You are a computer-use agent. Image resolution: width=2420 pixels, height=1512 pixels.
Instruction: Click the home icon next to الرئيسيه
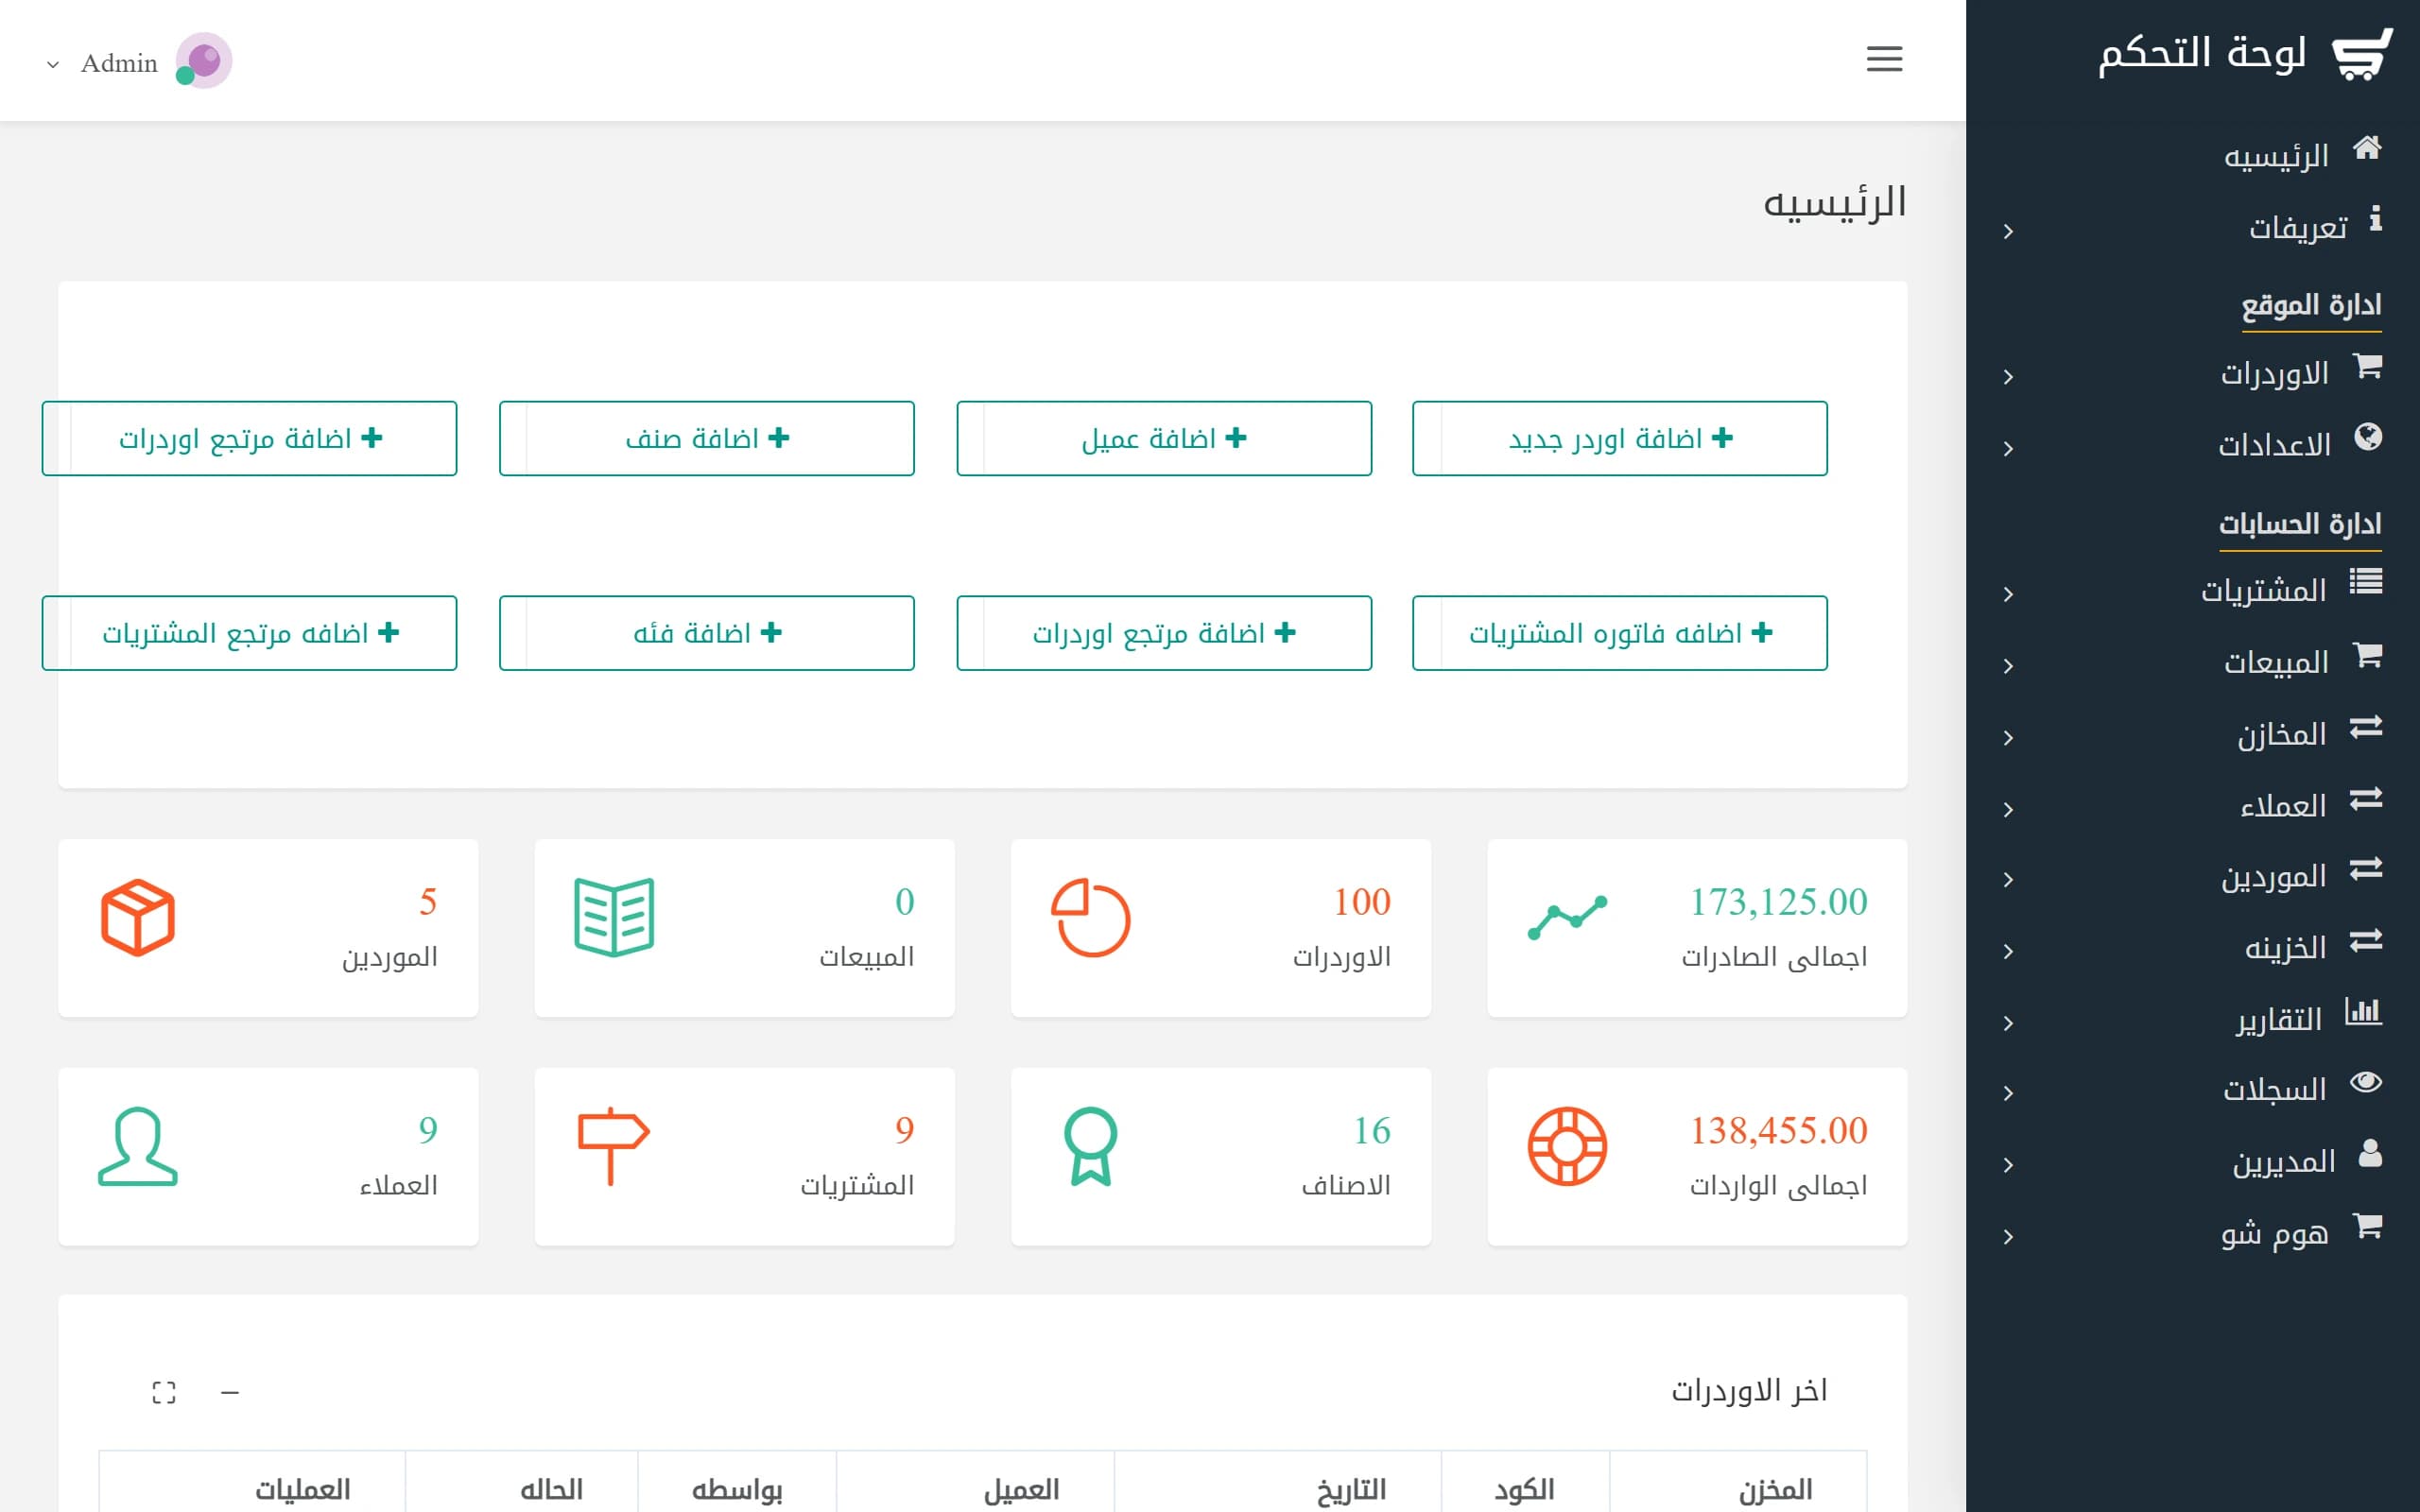(x=2367, y=148)
